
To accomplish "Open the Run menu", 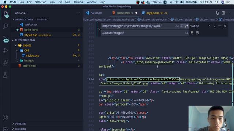I will (x=68, y=2).
